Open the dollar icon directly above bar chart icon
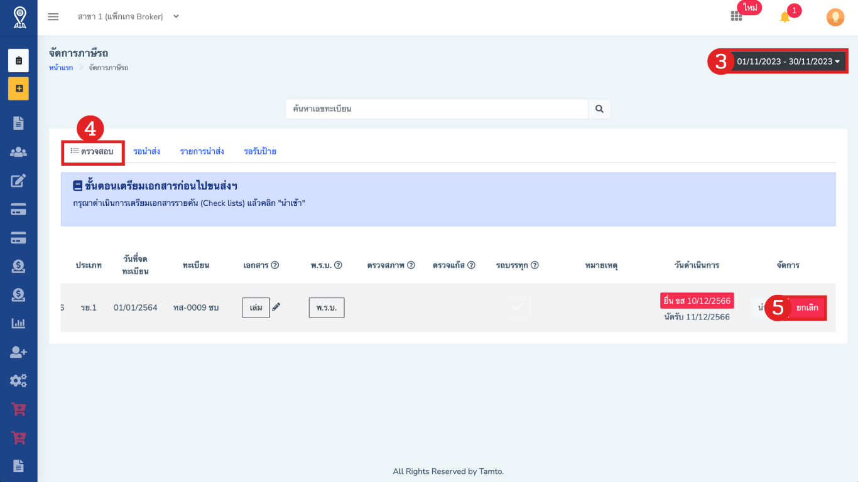Image resolution: width=858 pixels, height=482 pixels. [x=19, y=294]
